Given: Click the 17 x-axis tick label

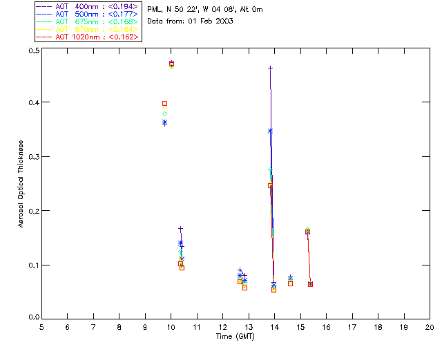Looking at the screenshot, I should click(352, 327).
